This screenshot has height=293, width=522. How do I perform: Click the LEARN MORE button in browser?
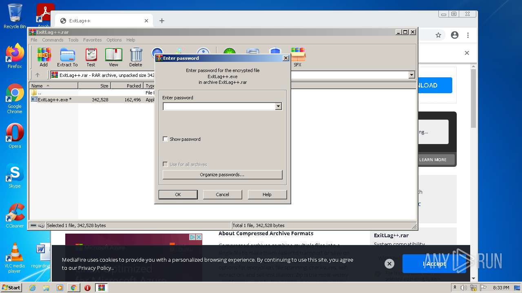point(433,160)
